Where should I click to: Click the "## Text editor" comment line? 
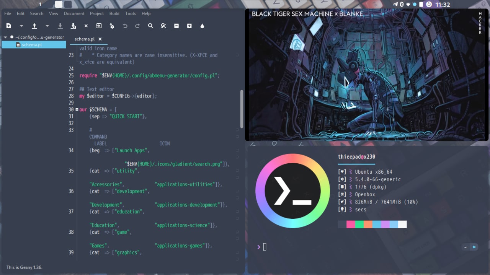tap(97, 89)
